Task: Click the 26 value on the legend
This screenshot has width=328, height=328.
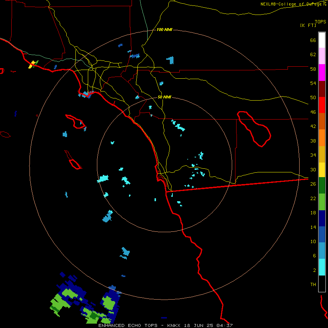Action: pos(313,184)
